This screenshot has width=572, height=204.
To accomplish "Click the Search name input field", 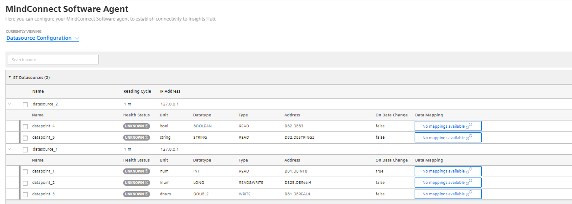I will point(53,59).
